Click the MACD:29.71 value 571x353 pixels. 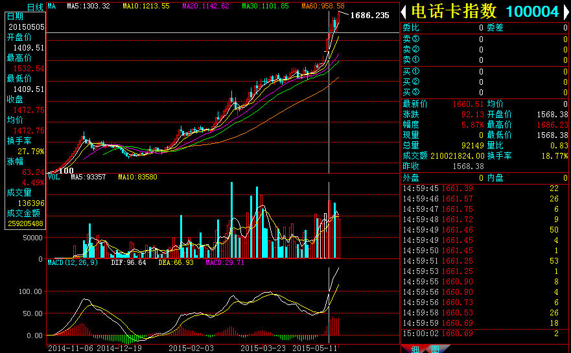[225, 262]
